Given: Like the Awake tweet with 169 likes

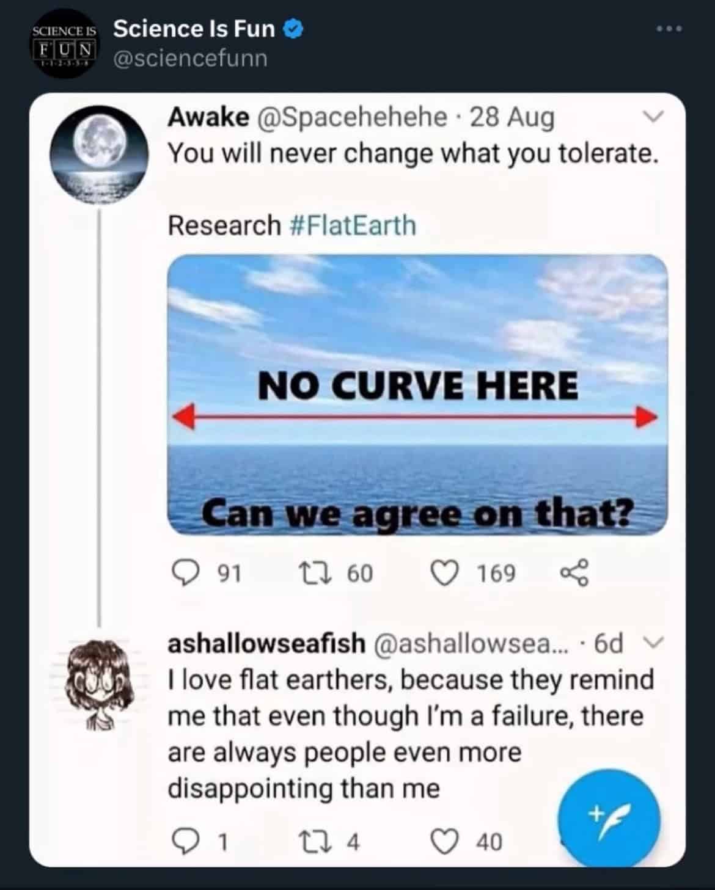Looking at the screenshot, I should [x=444, y=573].
